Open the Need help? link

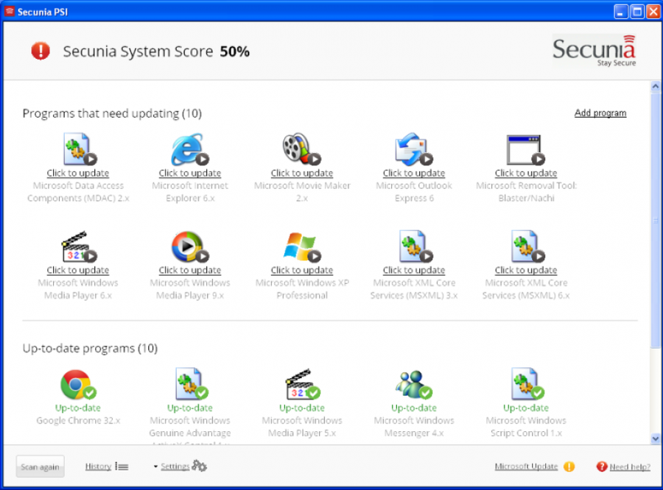pos(630,466)
